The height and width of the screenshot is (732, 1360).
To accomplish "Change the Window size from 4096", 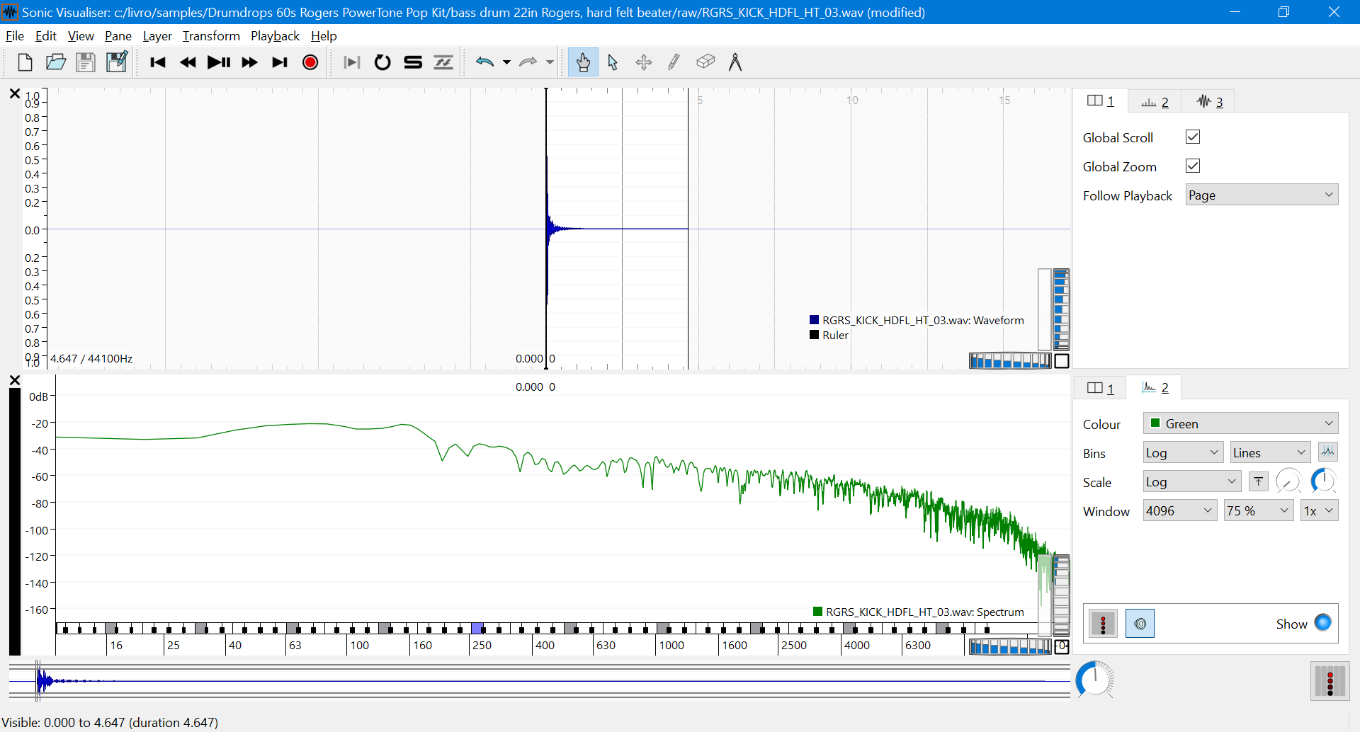I will pyautogui.click(x=1179, y=510).
